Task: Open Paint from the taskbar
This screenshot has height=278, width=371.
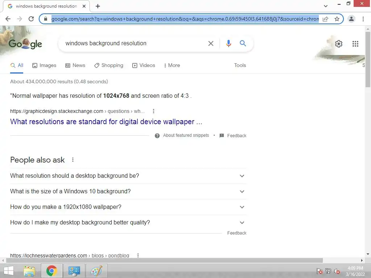Action: (96, 271)
